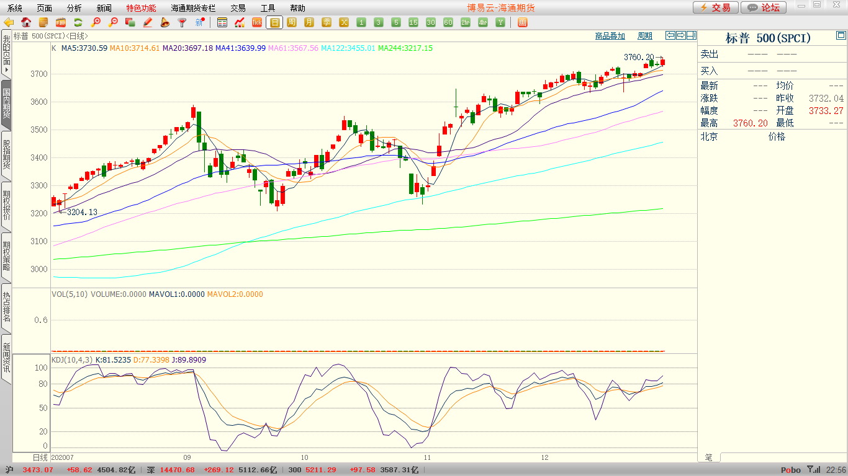Open the Tick chart icon

tap(257, 22)
